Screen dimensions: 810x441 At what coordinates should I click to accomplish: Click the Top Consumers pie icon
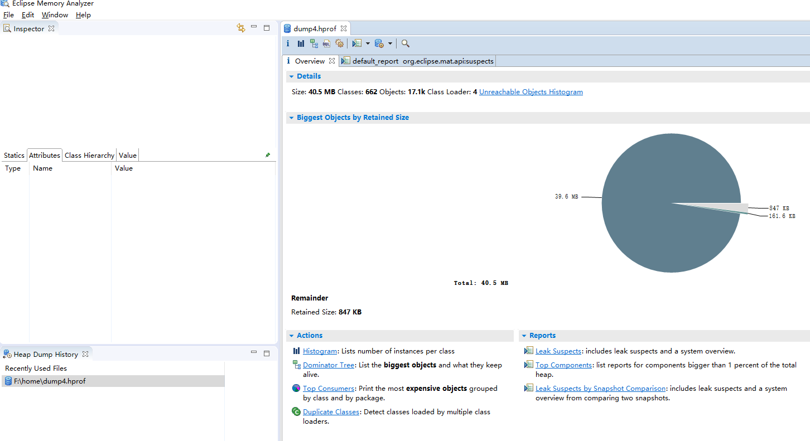click(296, 388)
